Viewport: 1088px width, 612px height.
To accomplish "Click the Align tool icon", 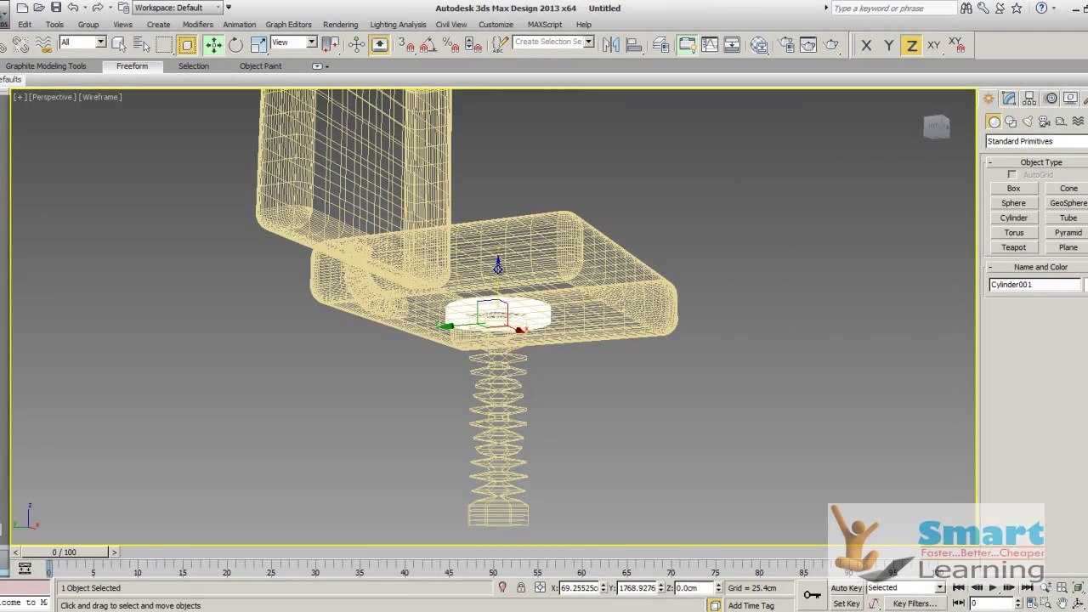I will click(x=634, y=45).
